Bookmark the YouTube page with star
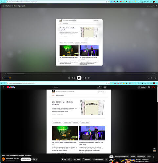The width and height of the screenshot is (158, 163). [109, 83]
